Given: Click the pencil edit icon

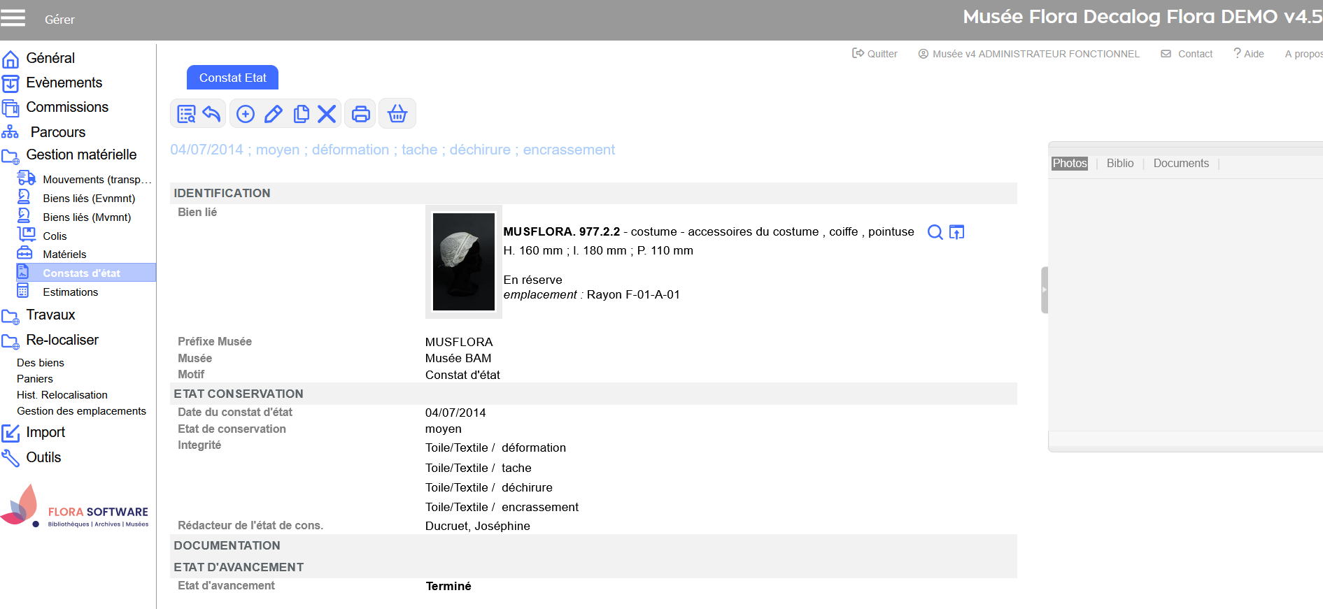Looking at the screenshot, I should (274, 114).
